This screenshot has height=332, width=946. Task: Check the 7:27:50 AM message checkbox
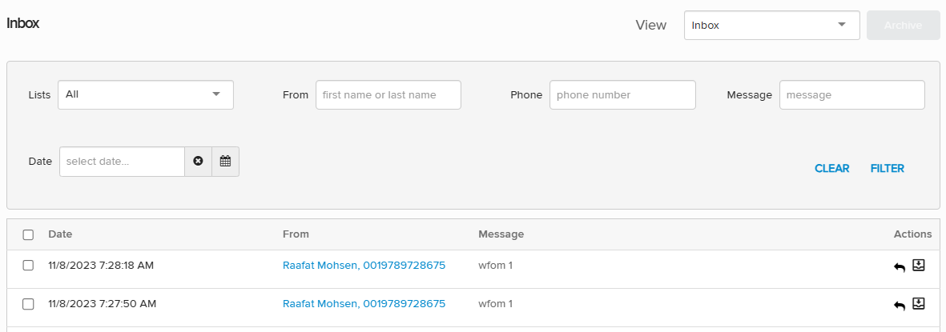(28, 304)
